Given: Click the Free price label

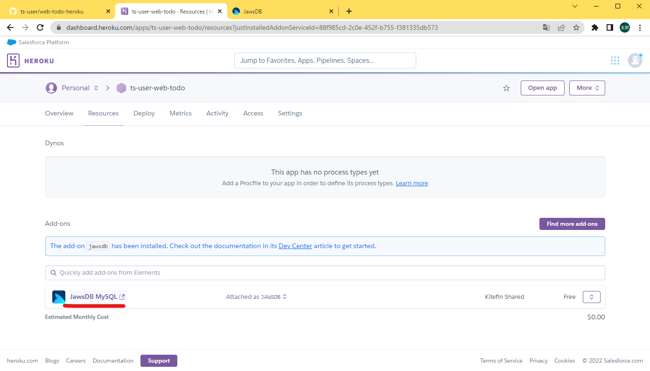Looking at the screenshot, I should tap(570, 297).
